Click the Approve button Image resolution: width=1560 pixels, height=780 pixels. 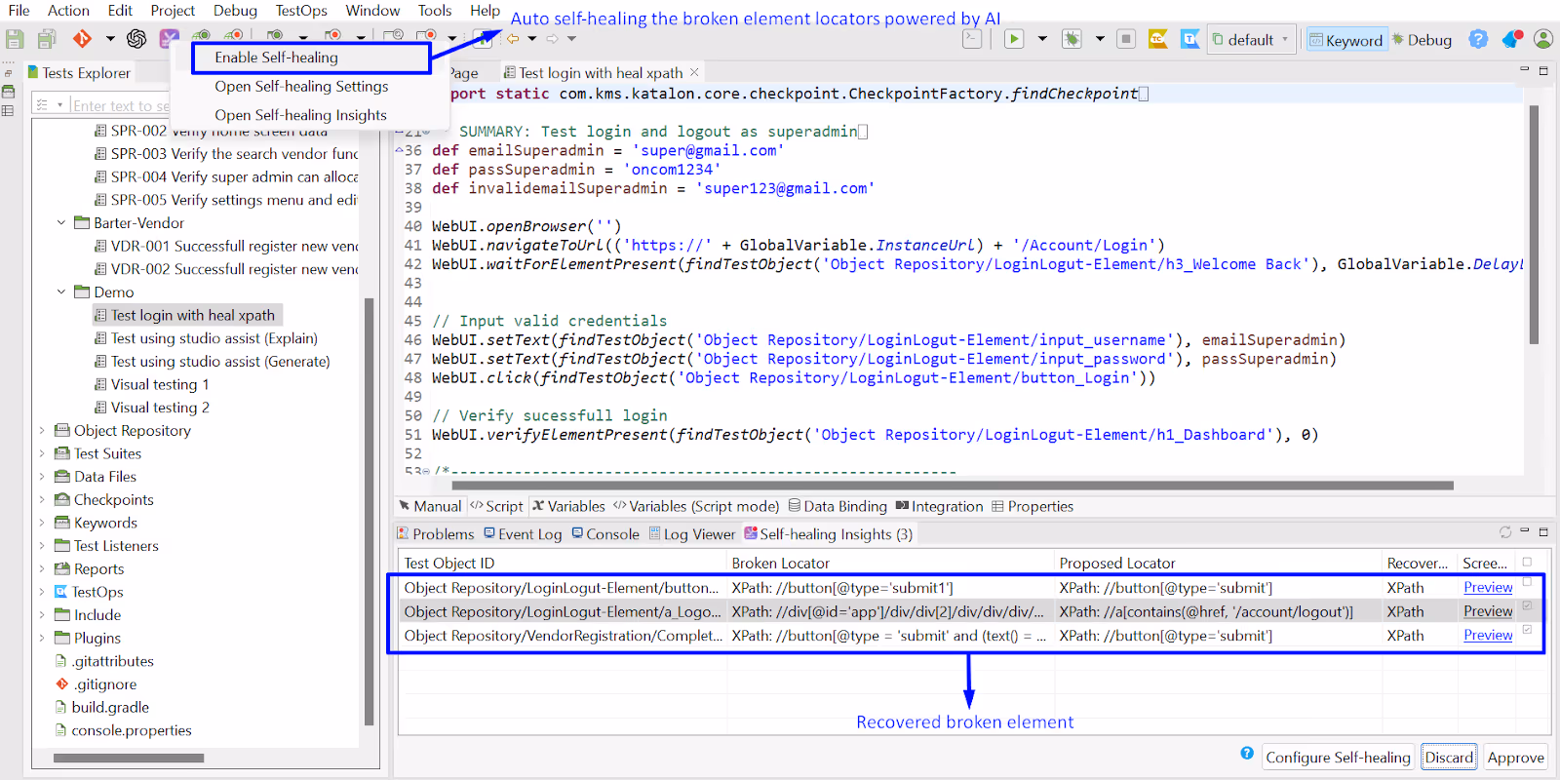tap(1515, 758)
